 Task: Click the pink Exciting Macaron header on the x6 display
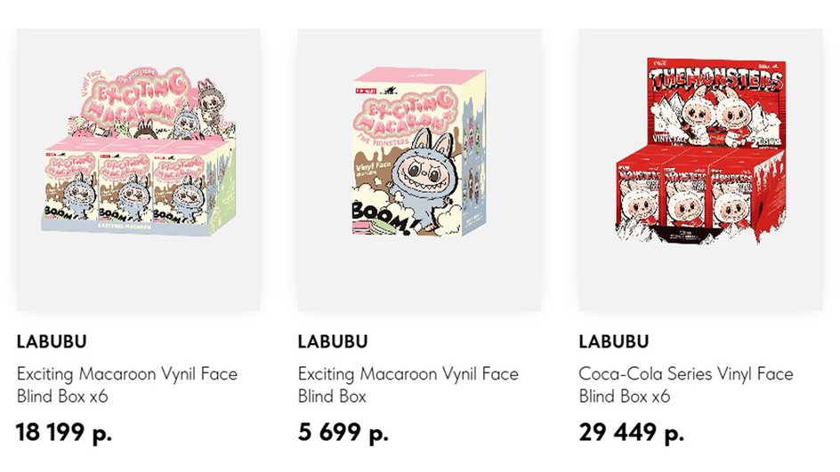click(x=137, y=100)
